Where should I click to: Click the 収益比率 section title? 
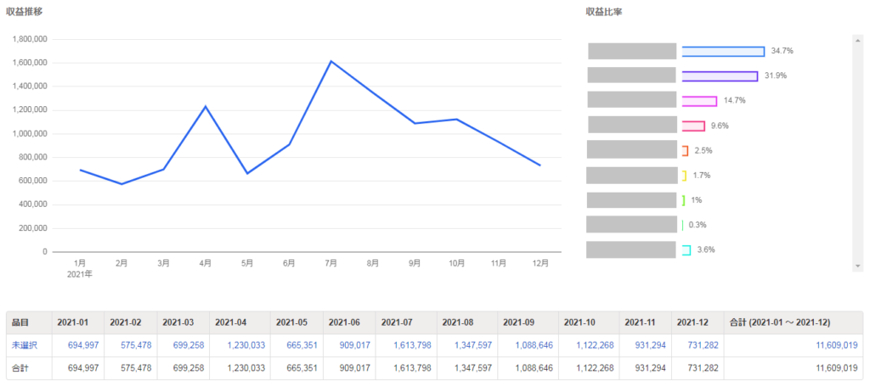click(604, 11)
